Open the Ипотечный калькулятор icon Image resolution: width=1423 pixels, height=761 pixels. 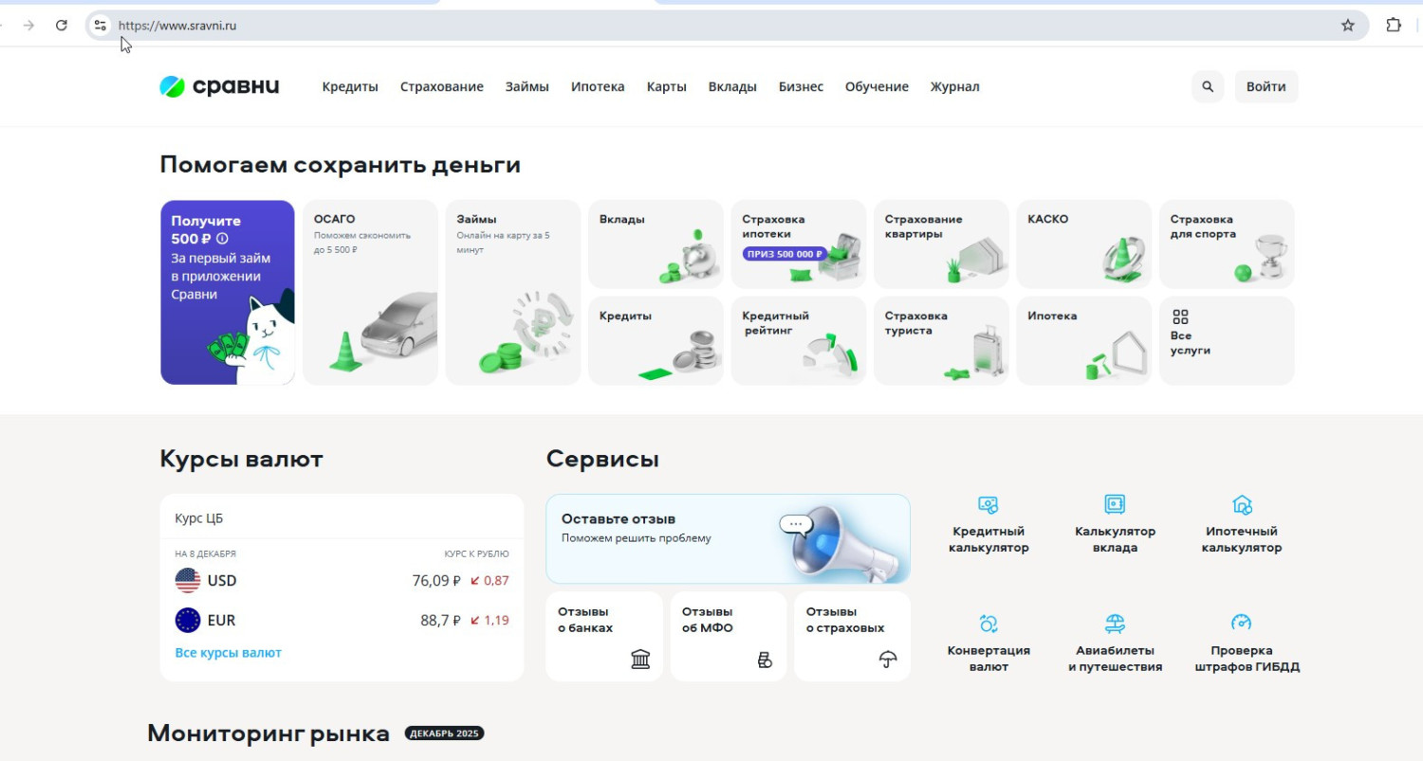coord(1241,505)
